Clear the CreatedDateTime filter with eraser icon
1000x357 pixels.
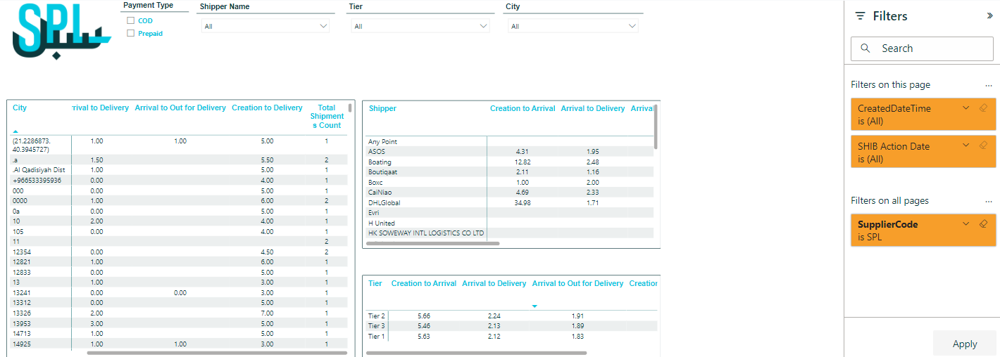click(984, 108)
